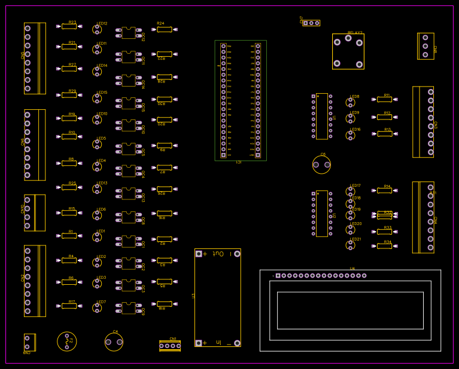Click the LED8 footprint
The height and width of the screenshot is (369, 459).
[x=351, y=102]
